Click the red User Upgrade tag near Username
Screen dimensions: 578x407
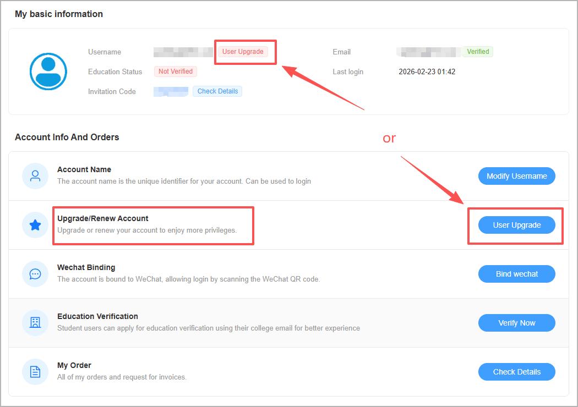(x=243, y=52)
